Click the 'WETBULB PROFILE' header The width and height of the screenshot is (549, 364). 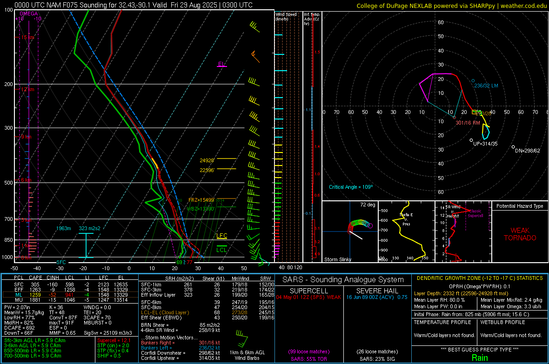coord(503,322)
